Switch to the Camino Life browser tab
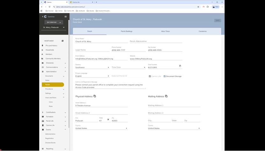This screenshot has height=151, width=265. pyautogui.click(x=81, y=2)
